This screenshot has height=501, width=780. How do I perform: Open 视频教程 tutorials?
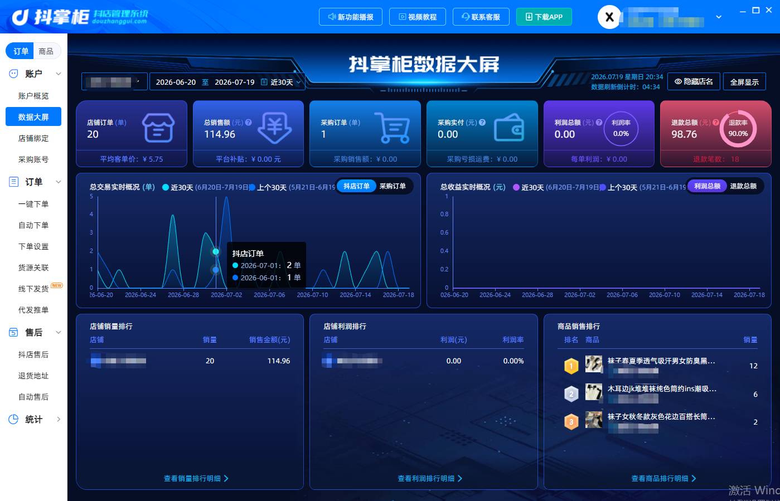pos(418,17)
